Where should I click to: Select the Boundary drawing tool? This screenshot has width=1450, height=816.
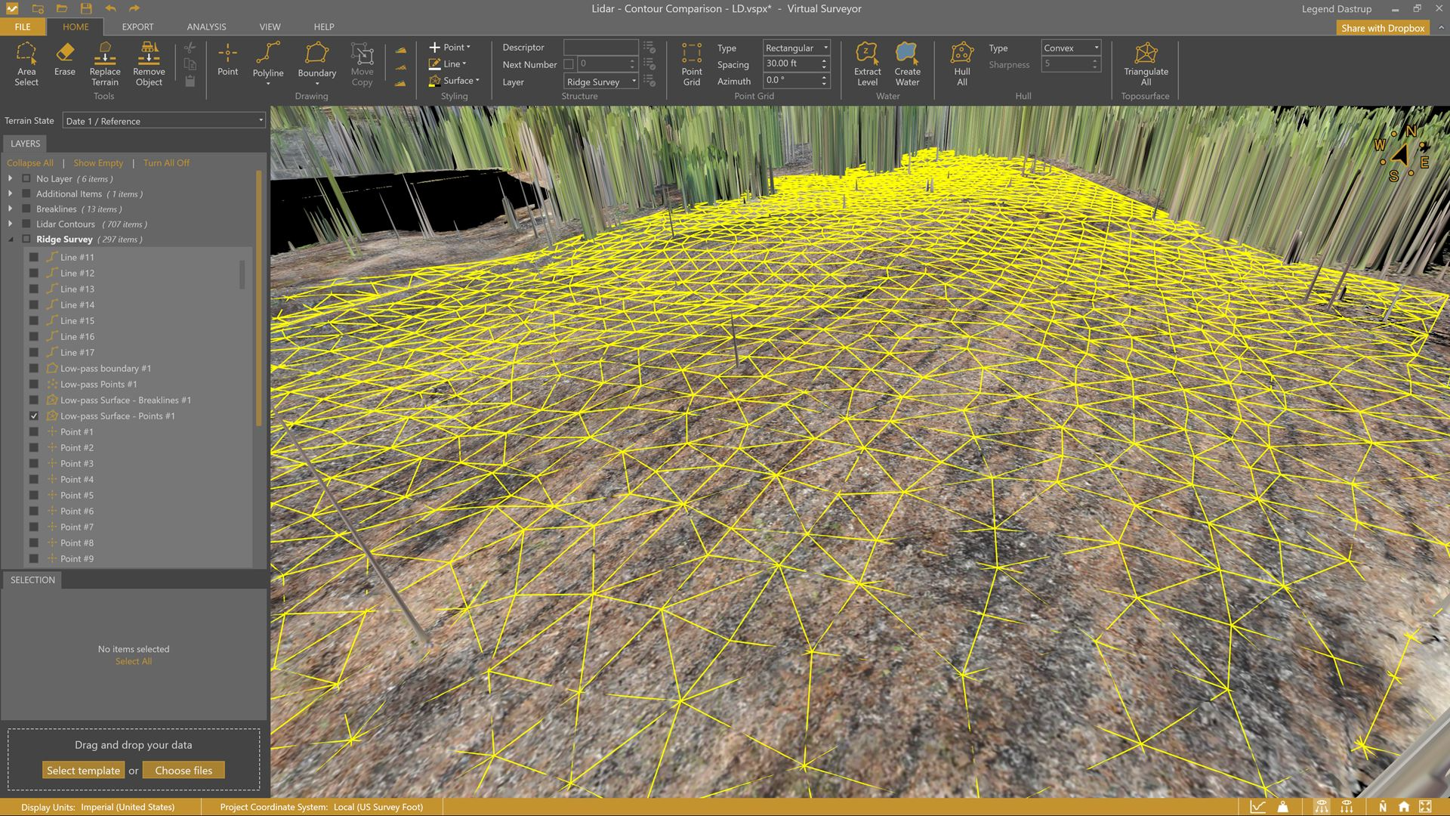click(316, 64)
